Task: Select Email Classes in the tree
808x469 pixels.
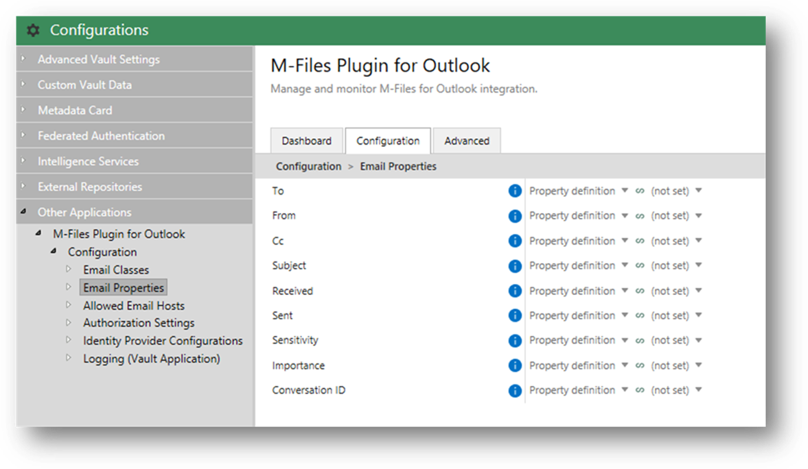Action: click(x=116, y=269)
